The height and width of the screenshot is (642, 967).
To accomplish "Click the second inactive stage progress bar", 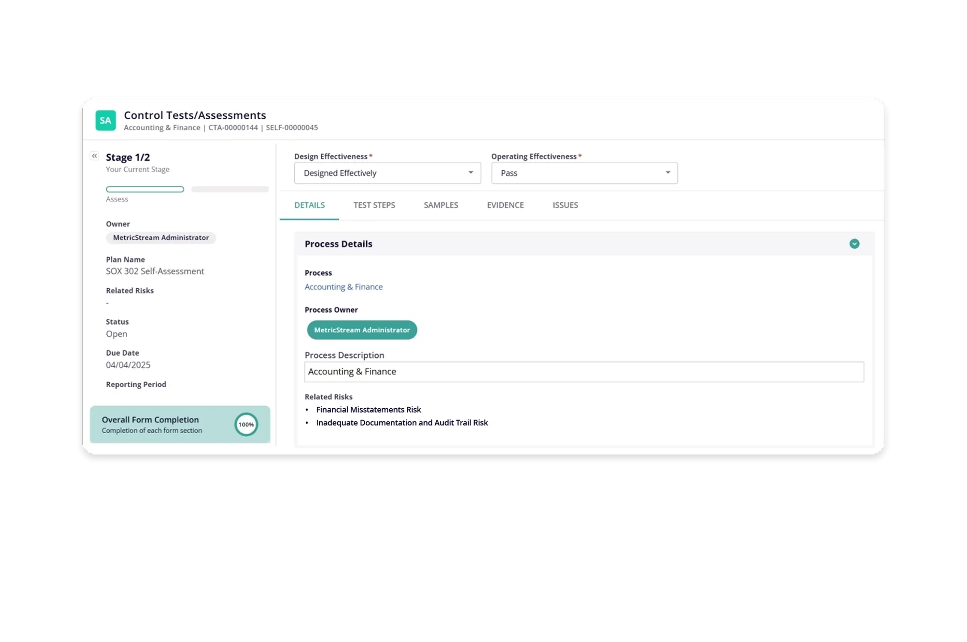I will click(230, 189).
